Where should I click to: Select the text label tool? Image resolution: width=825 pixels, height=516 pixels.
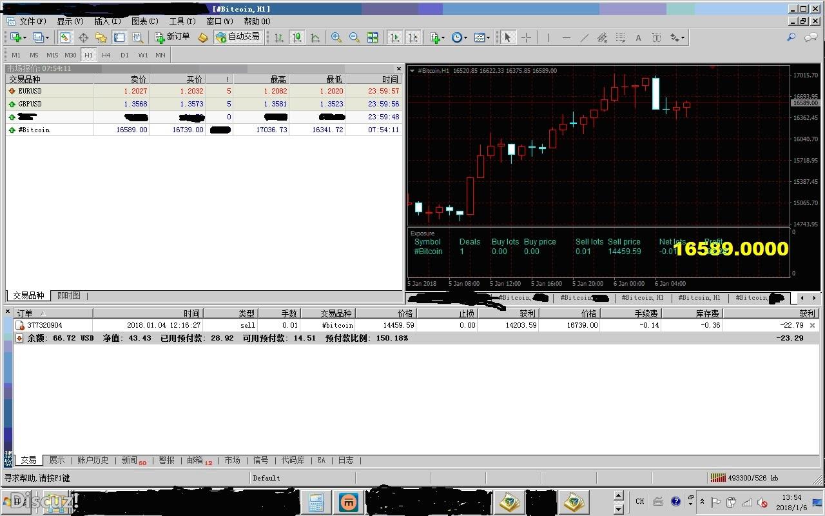[x=656, y=37]
